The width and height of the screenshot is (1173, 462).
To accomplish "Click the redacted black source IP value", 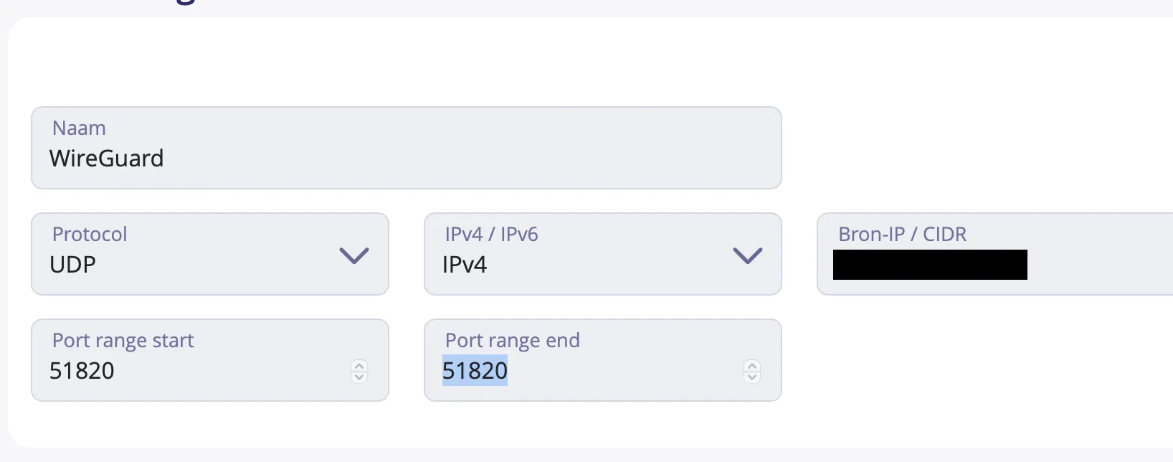I will point(930,265).
